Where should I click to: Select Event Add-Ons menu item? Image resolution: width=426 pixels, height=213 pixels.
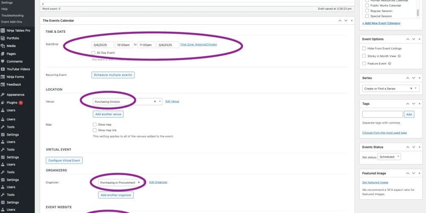click(x=12, y=22)
